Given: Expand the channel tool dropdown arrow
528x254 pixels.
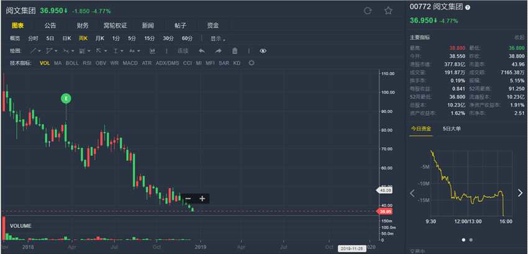Looking at the screenshot, I should tap(56, 51).
